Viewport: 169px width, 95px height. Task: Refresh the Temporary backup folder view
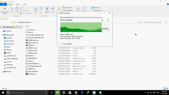click(x=140, y=22)
